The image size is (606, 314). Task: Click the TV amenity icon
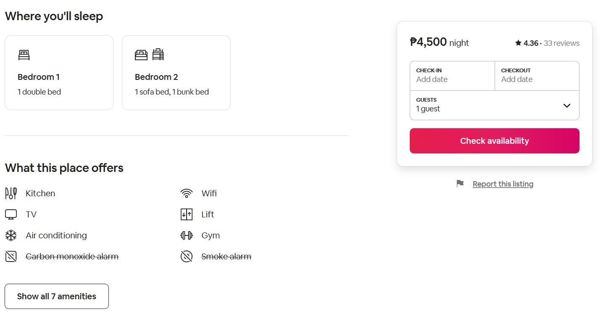[11, 214]
